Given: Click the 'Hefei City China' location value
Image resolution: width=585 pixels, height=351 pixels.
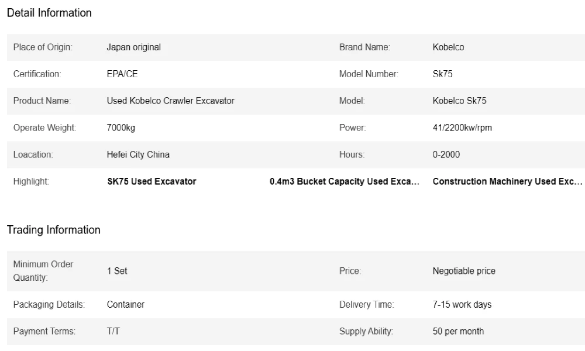Looking at the screenshot, I should [x=138, y=154].
